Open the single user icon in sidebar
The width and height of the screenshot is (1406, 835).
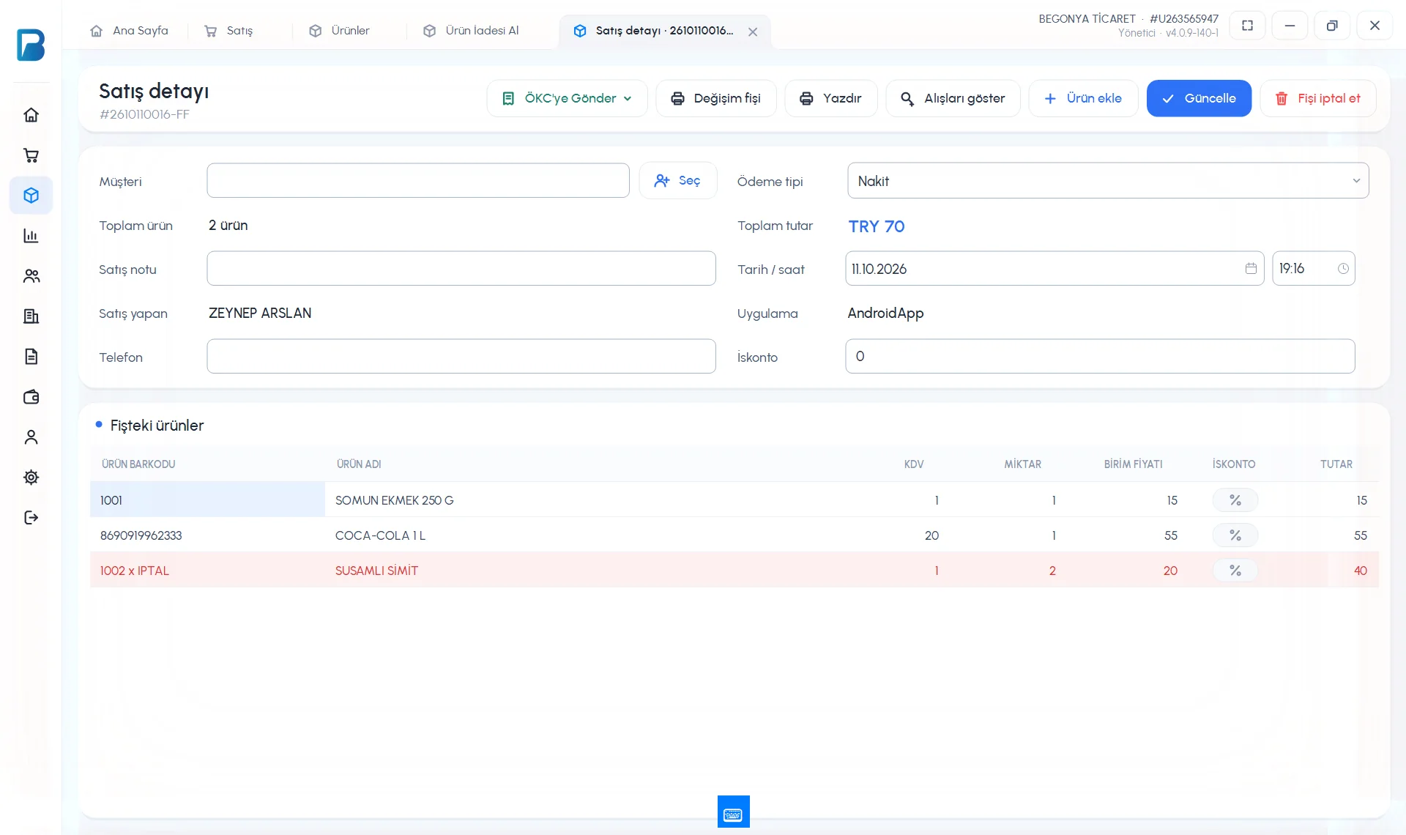pyautogui.click(x=31, y=437)
